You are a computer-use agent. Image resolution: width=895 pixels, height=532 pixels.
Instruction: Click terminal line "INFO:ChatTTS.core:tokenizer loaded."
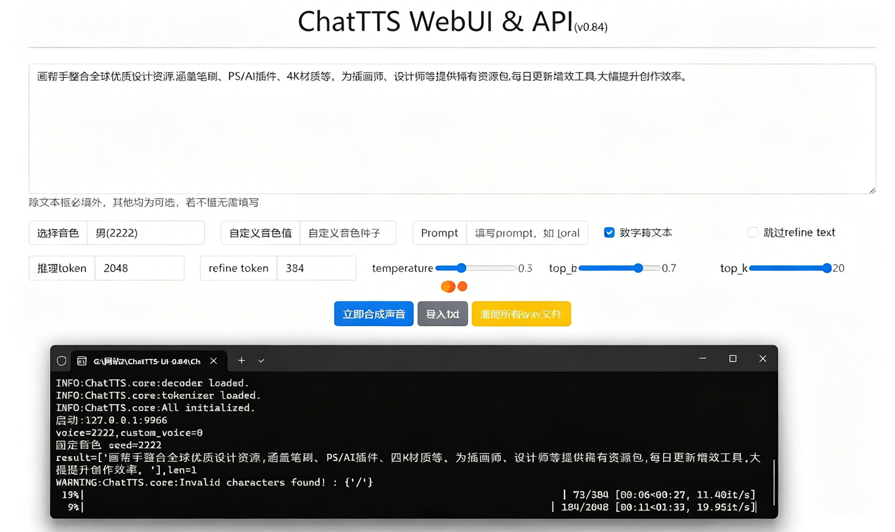tap(158, 395)
